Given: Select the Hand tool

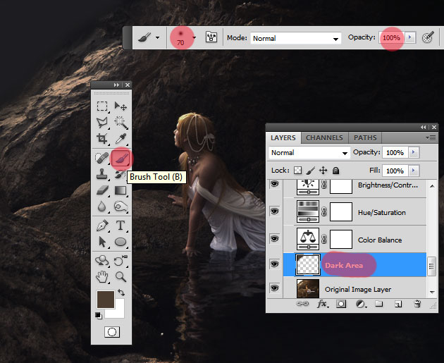Looking at the screenshot, I should [x=102, y=276].
